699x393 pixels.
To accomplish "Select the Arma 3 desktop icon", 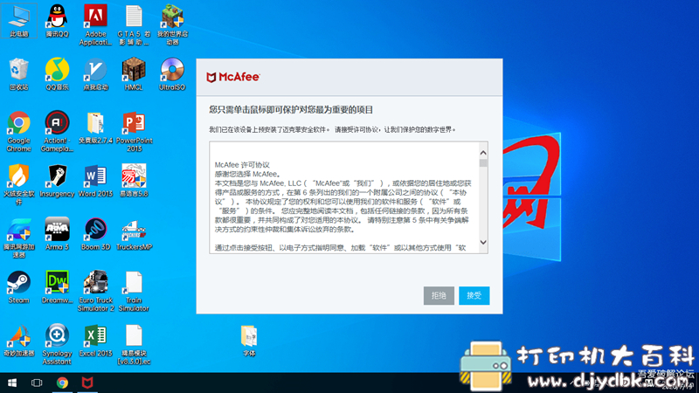I will coord(57,234).
